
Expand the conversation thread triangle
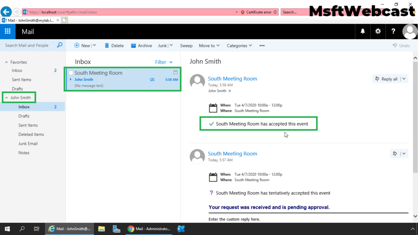coord(71,80)
